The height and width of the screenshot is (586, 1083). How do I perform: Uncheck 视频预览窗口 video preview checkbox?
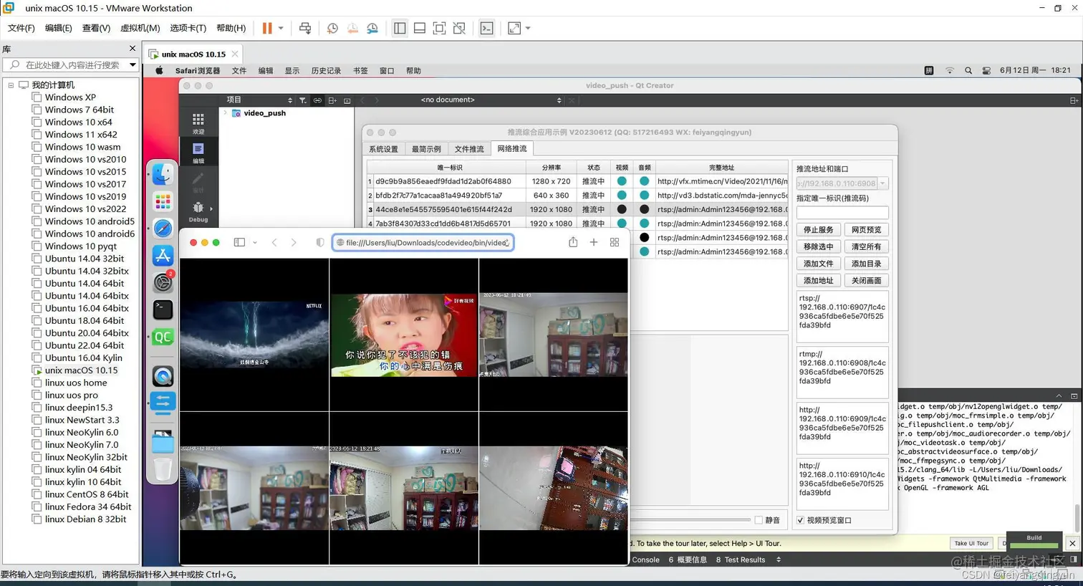(x=801, y=520)
